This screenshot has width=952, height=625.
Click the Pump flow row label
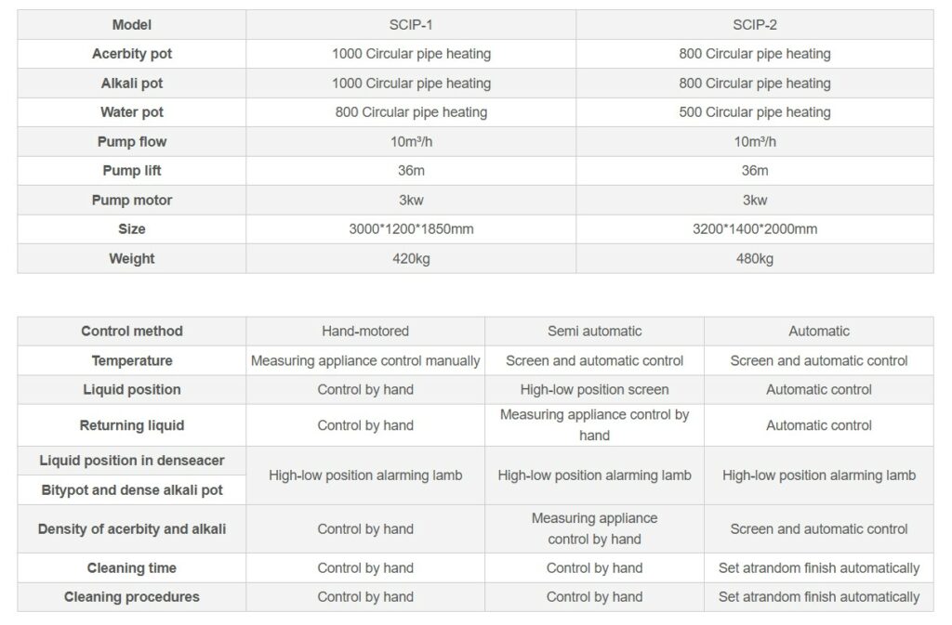132,142
